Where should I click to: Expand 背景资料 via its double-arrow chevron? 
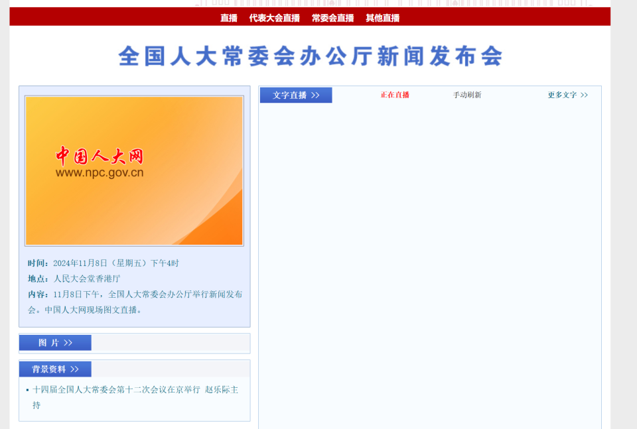point(76,369)
